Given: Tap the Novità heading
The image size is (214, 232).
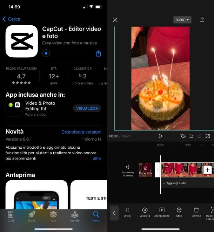Looking at the screenshot, I should 14,131.
